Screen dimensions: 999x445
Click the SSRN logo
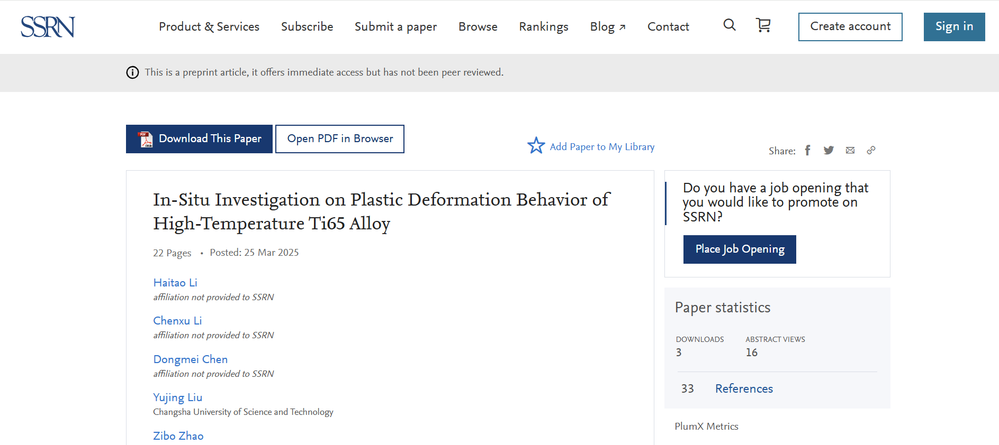click(x=48, y=27)
